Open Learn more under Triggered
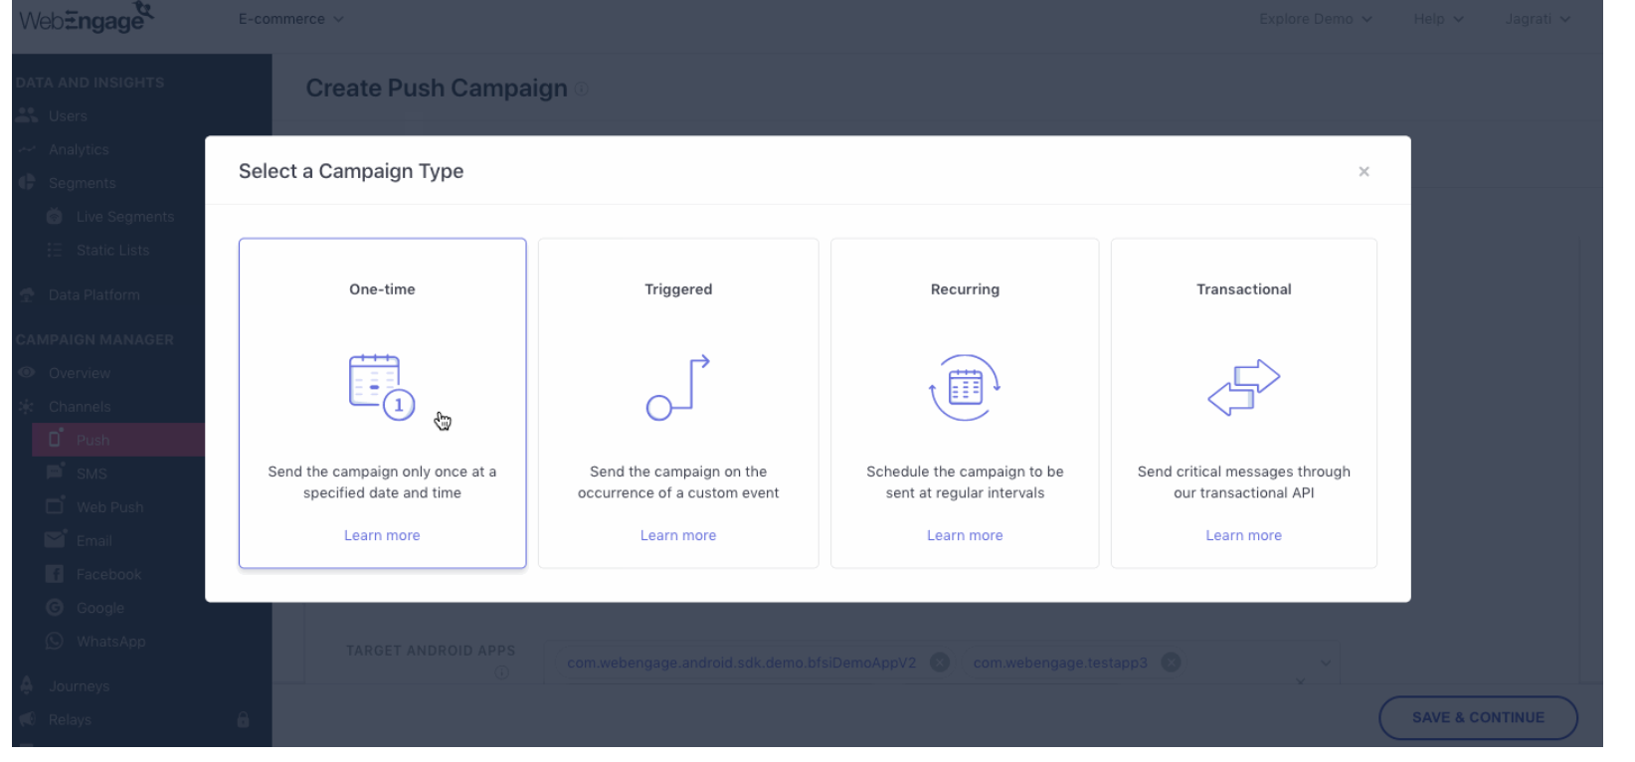This screenshot has height=762, width=1635. (x=677, y=535)
